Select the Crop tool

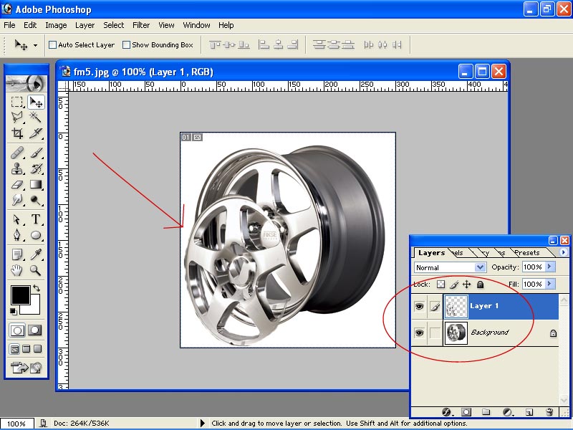[x=17, y=133]
